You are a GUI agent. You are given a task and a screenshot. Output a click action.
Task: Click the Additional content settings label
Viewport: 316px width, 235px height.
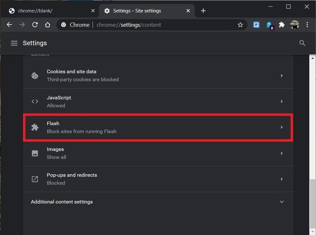tap(62, 202)
